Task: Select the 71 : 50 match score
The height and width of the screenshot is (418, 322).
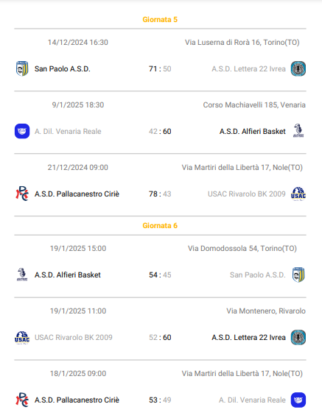Action: tap(160, 68)
